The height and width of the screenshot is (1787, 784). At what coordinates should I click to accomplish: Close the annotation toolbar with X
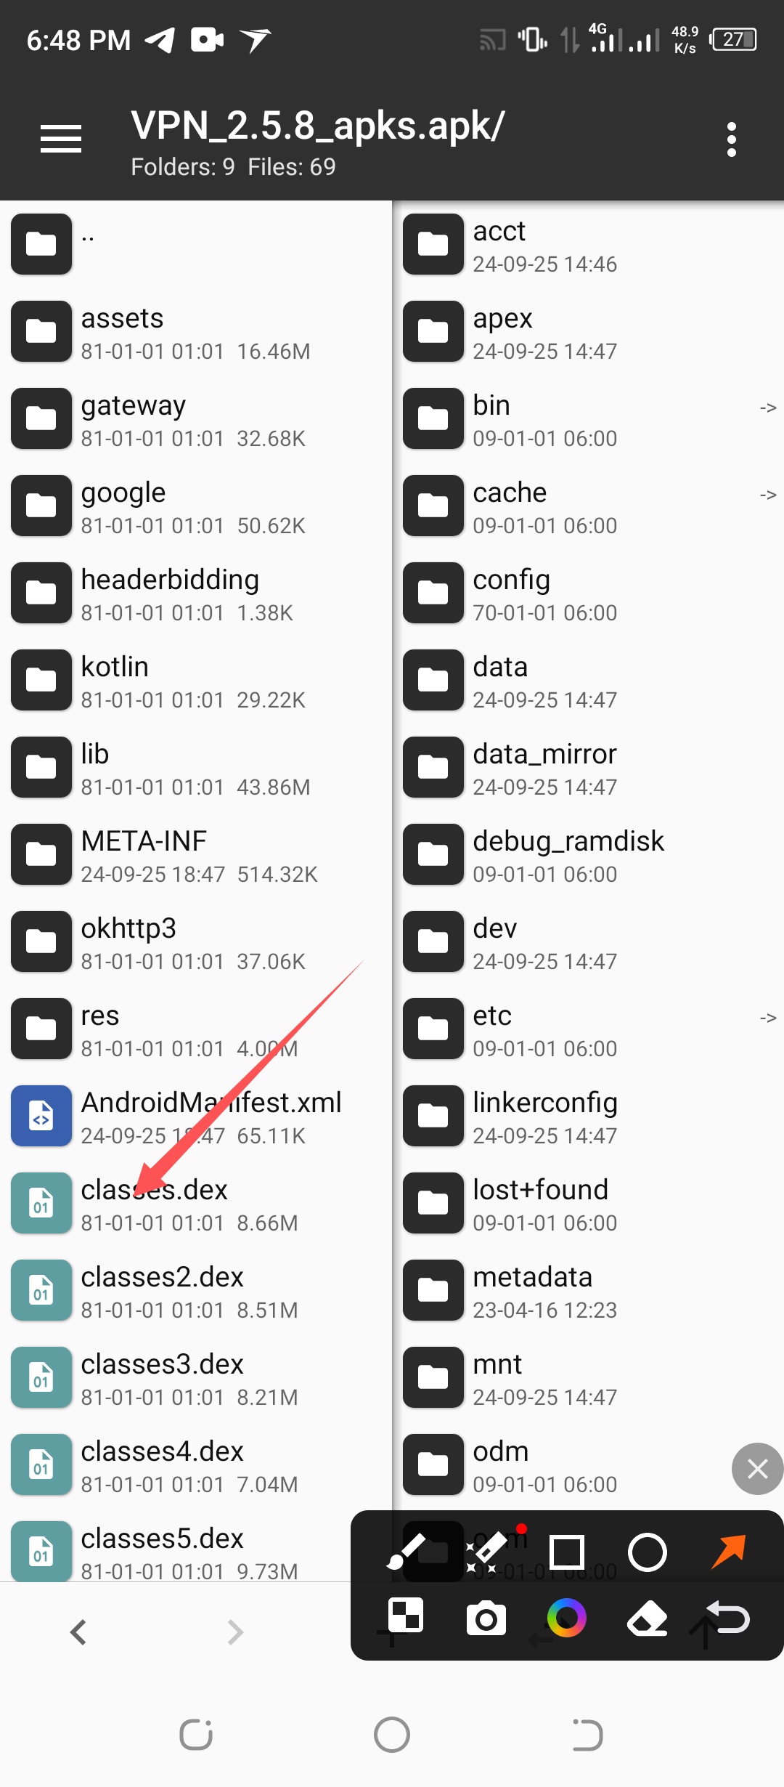tap(757, 1469)
